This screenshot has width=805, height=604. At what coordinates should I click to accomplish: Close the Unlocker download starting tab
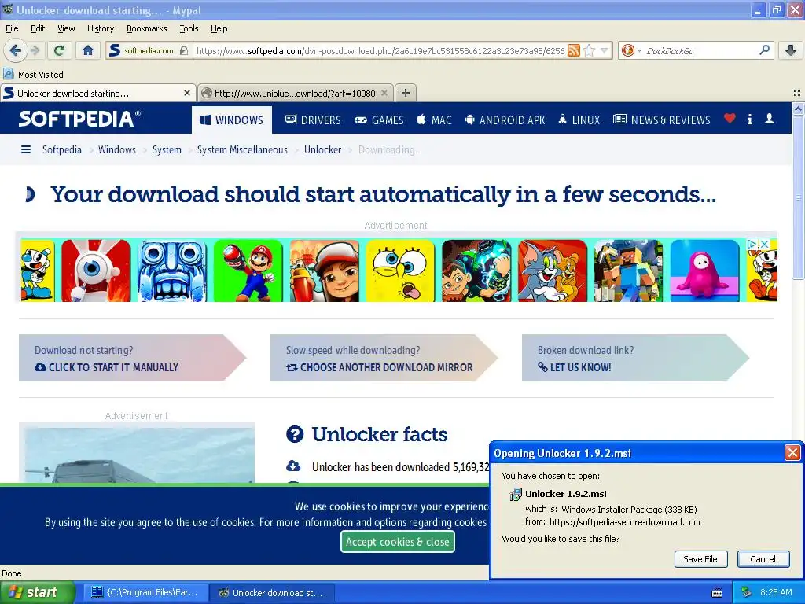pos(187,93)
